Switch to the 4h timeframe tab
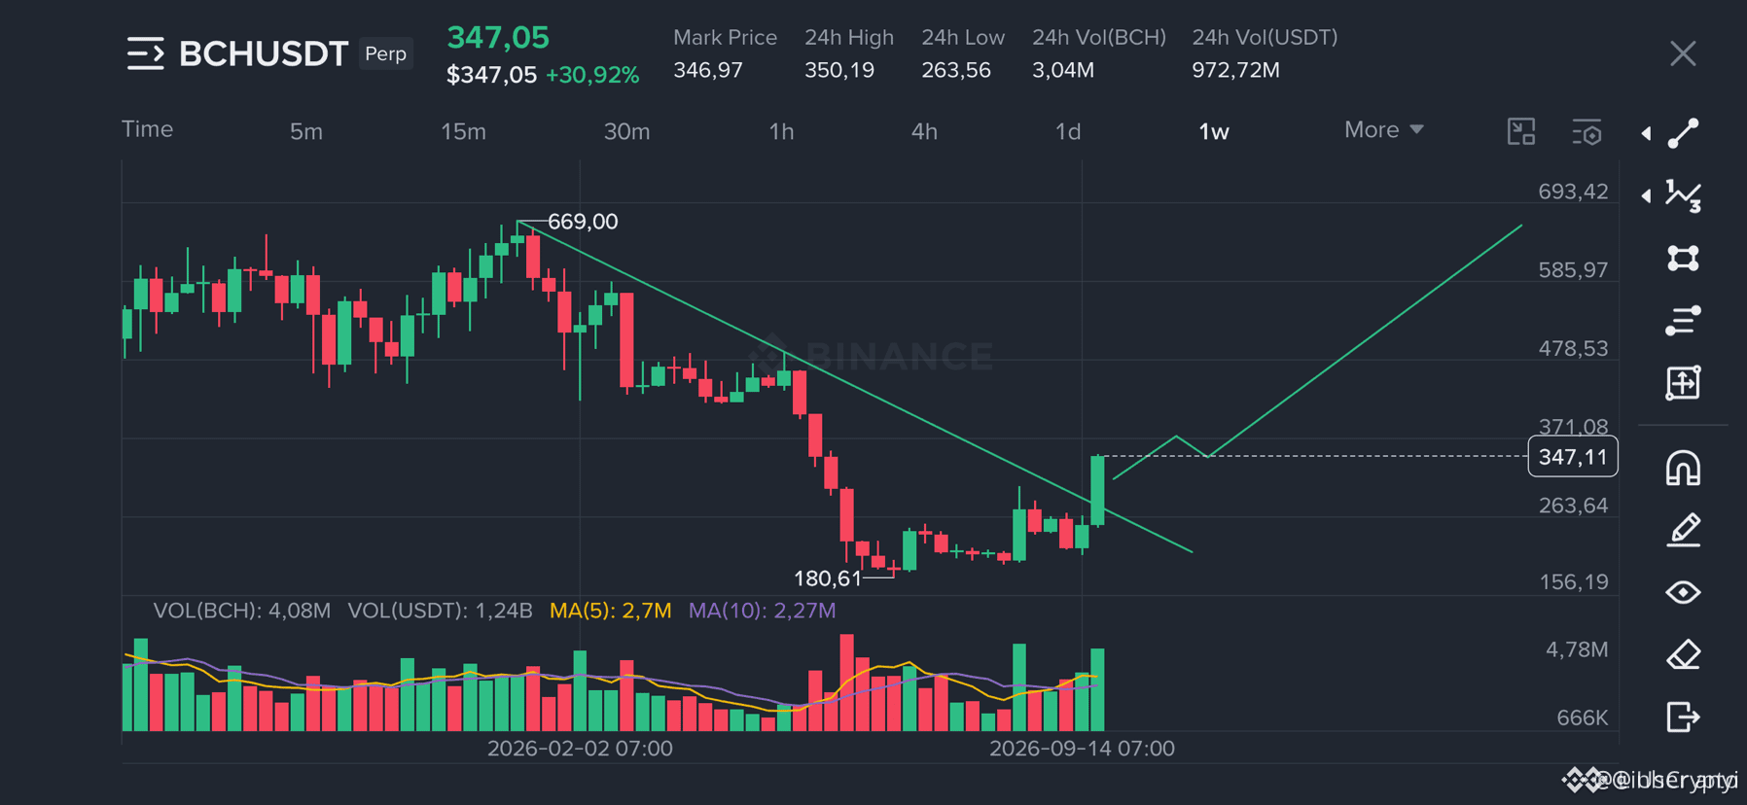Screen dimensions: 1747x805 924,131
